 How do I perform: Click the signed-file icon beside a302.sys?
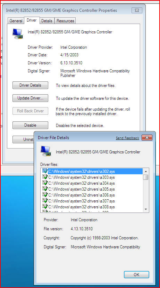[45, 171]
